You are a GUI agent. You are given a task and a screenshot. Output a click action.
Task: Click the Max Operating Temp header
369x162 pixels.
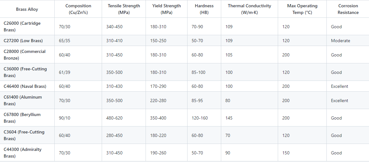point(302,9)
